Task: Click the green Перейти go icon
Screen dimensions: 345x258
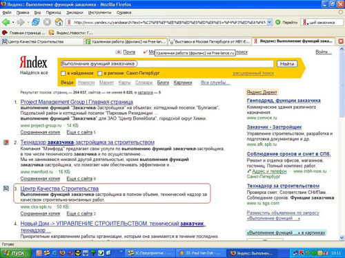Action: pyautogui.click(x=278, y=22)
